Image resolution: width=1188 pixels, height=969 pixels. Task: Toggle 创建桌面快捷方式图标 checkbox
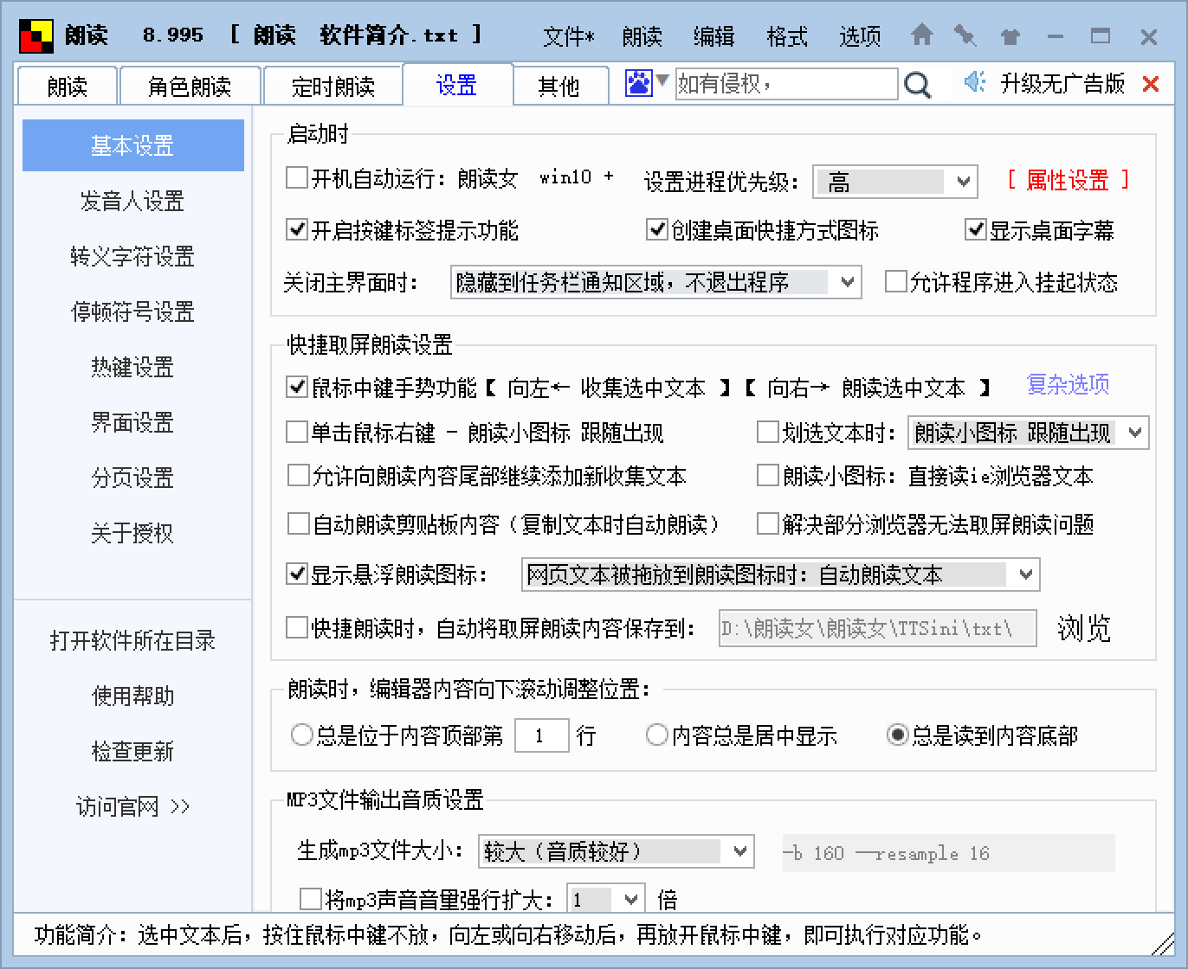coord(657,230)
